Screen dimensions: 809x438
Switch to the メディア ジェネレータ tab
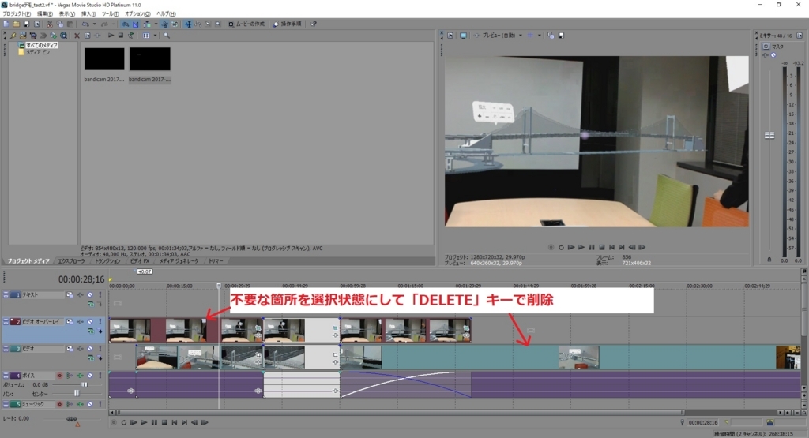[x=179, y=261]
